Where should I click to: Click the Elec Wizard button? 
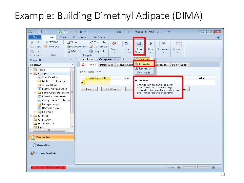(x=111, y=89)
